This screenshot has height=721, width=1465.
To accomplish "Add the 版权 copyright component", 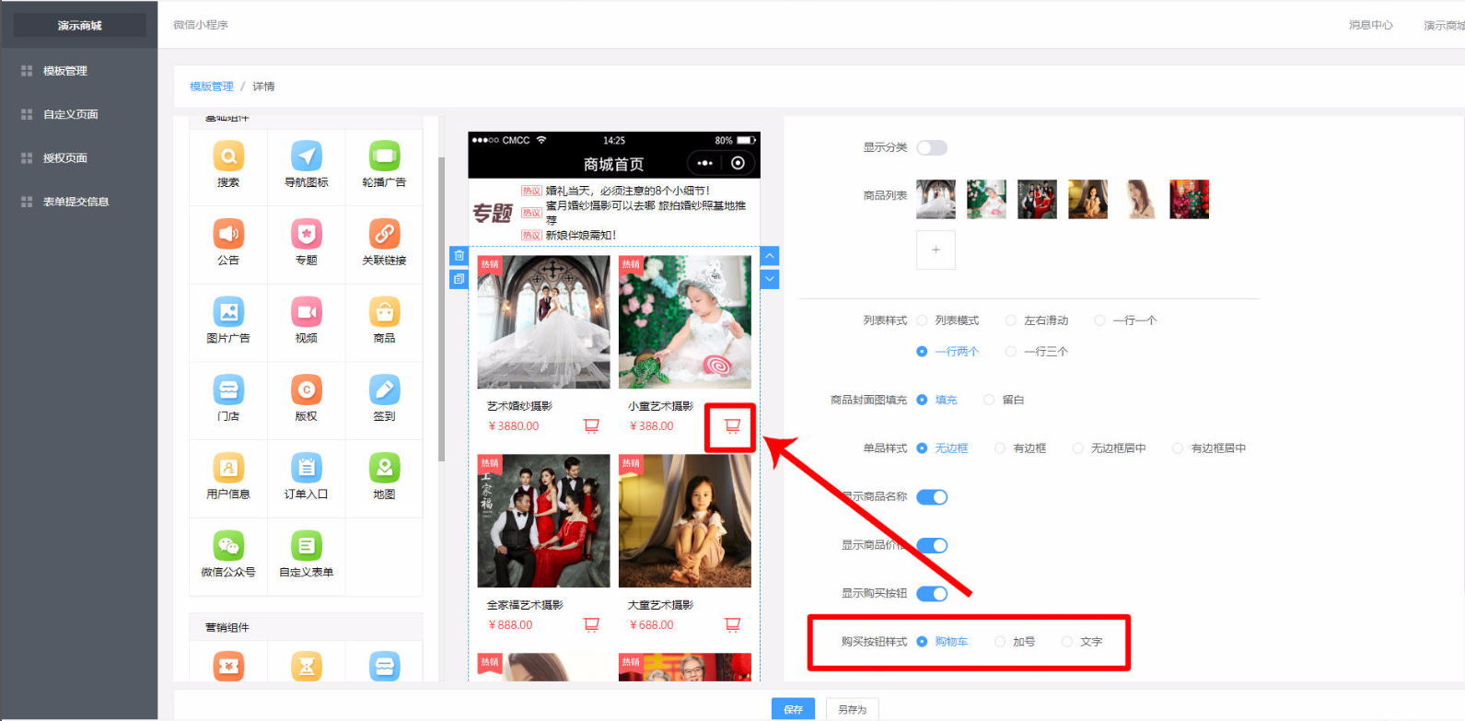I will [x=307, y=400].
